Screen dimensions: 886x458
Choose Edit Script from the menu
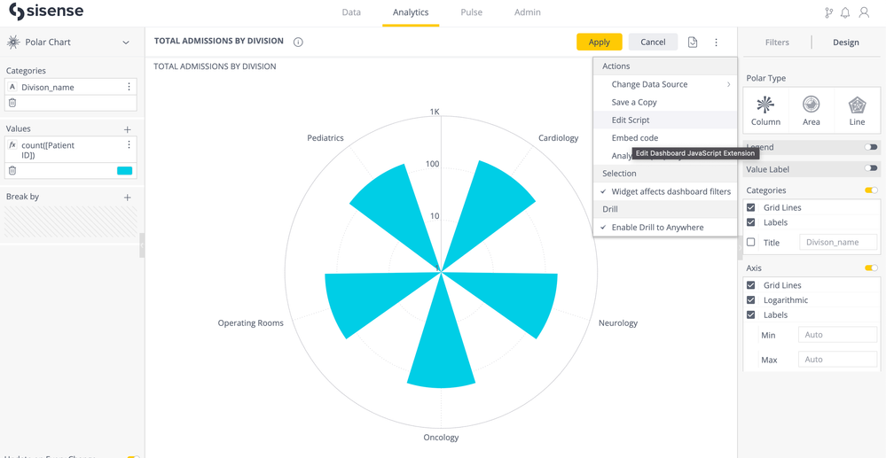pyautogui.click(x=631, y=120)
